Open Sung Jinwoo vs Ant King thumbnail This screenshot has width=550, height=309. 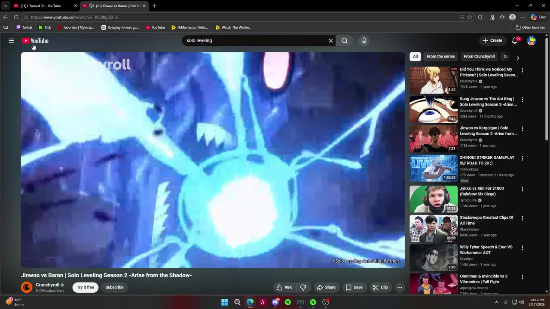[x=434, y=109]
